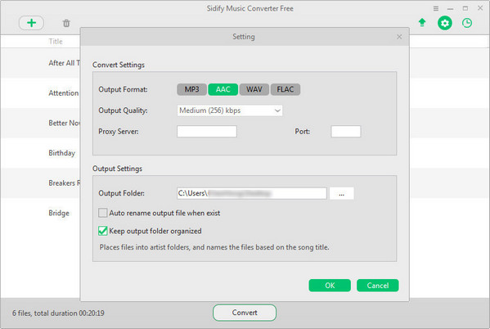Select the Birthday track row
Viewport: 490px width, 329px height.
pyautogui.click(x=41, y=153)
